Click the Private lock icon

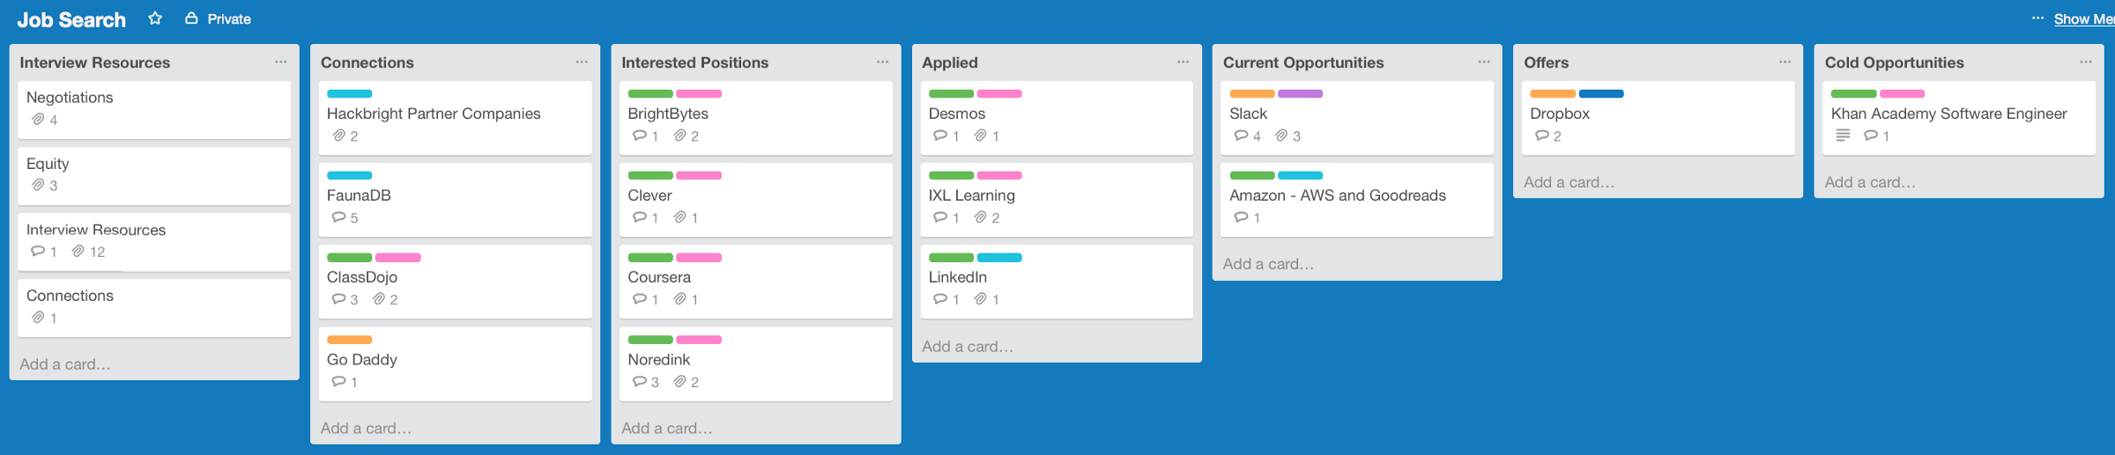(x=191, y=18)
